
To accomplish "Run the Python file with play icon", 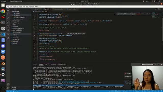I will pos(155,9).
